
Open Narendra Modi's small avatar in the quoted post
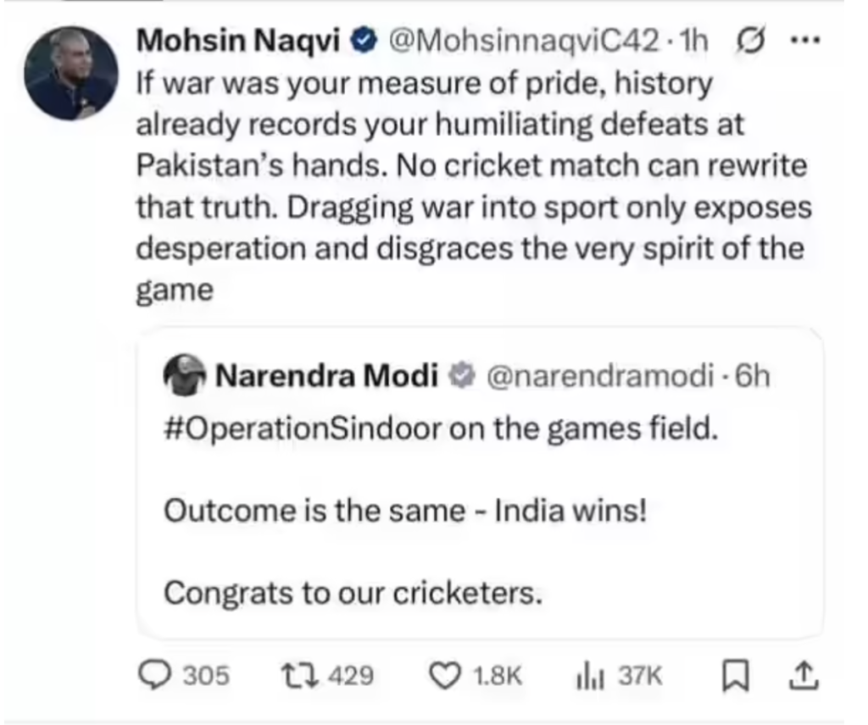click(x=184, y=375)
